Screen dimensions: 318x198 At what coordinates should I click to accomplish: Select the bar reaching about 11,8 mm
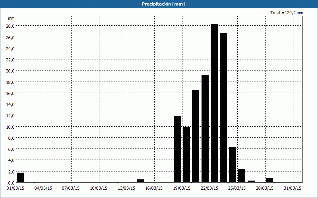[x=177, y=149]
